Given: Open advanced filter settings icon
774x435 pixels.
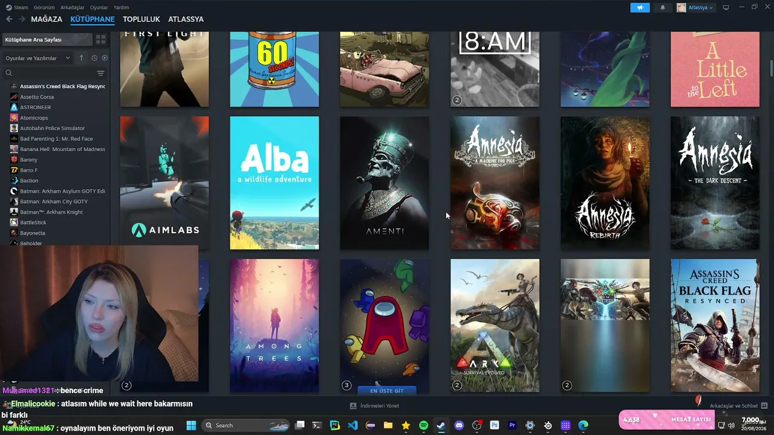Looking at the screenshot, I should (101, 73).
